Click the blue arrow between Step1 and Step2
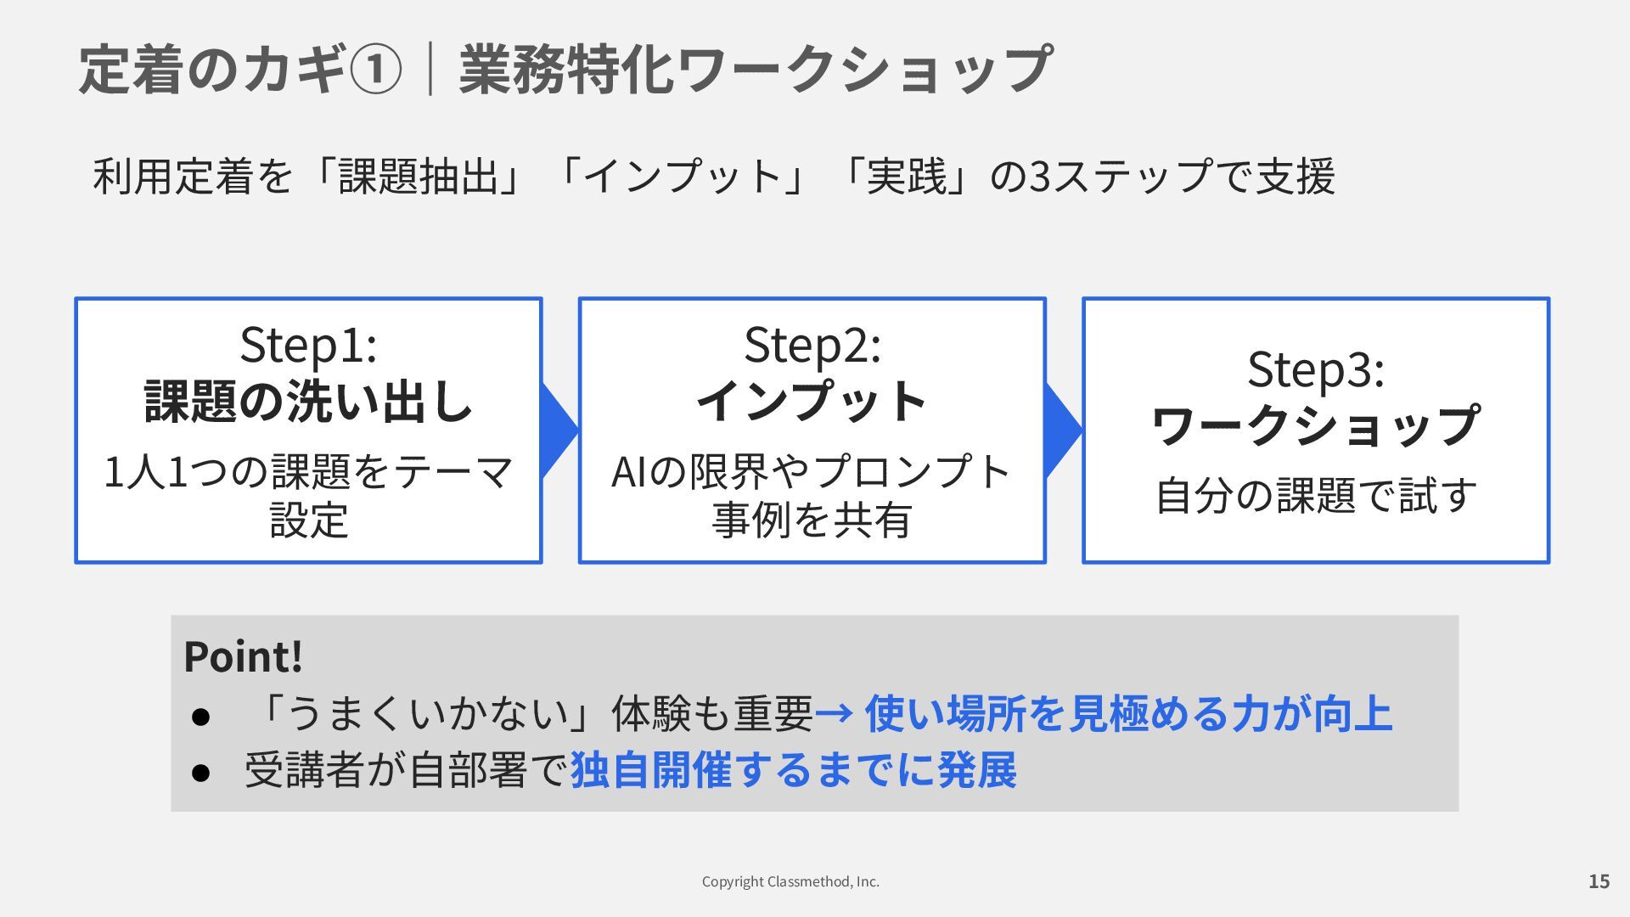This screenshot has height=917, width=1630. [558, 430]
